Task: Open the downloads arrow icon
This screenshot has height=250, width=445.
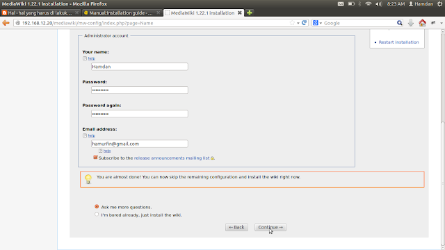Action: tap(411, 23)
